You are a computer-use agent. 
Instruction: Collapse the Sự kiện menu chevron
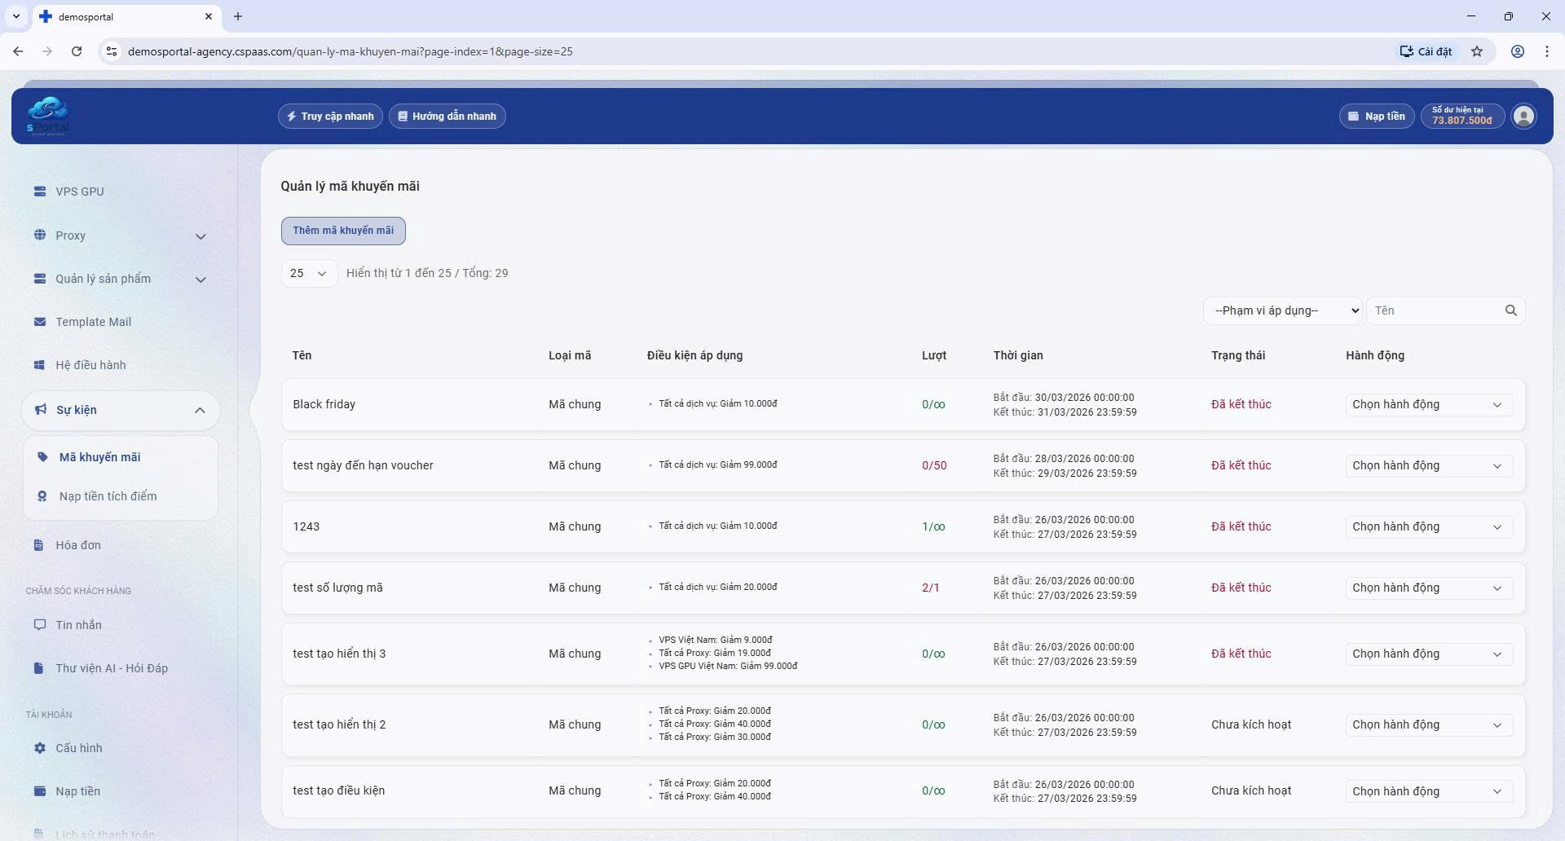(200, 411)
